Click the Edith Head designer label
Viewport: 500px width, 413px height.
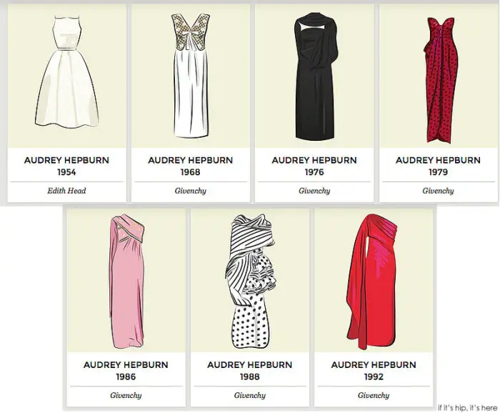pyautogui.click(x=66, y=191)
